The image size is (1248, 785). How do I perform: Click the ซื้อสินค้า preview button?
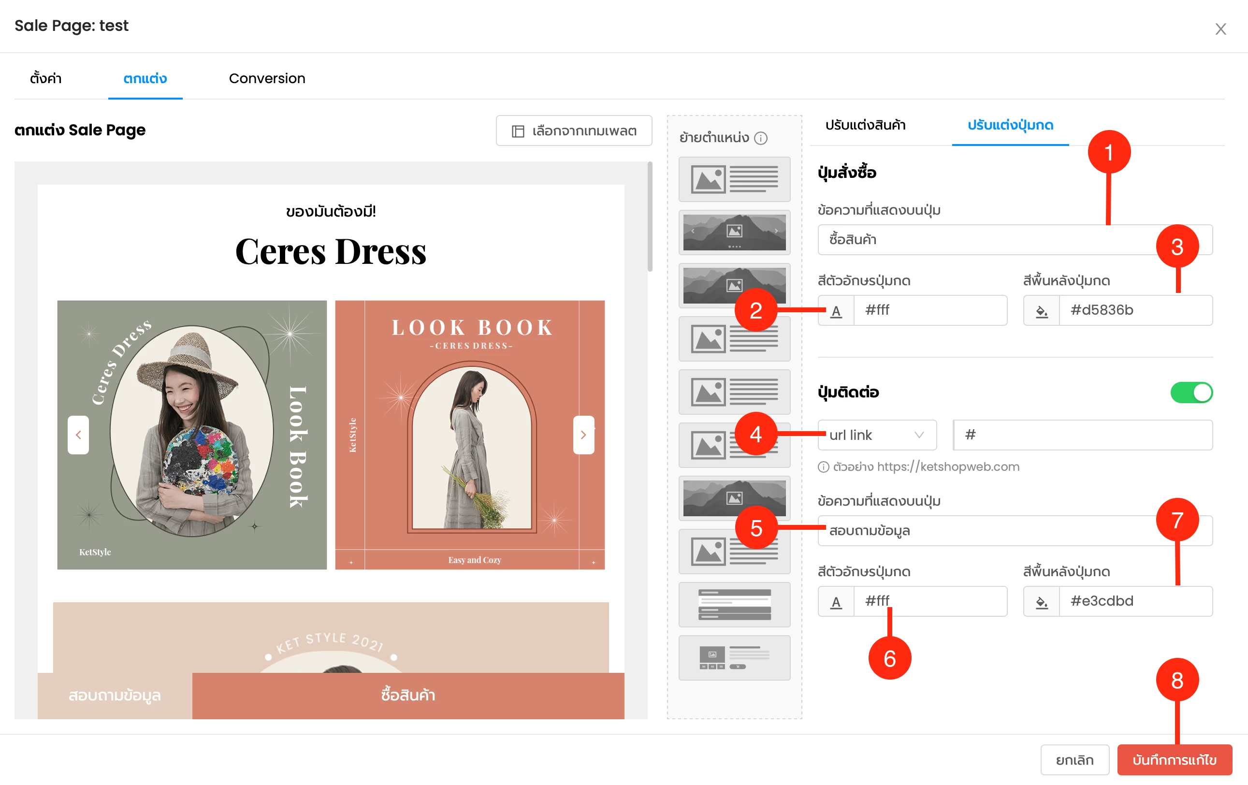(x=408, y=696)
